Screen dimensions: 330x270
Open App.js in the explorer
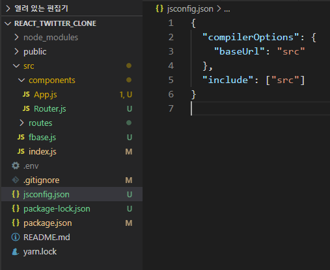tap(46, 95)
